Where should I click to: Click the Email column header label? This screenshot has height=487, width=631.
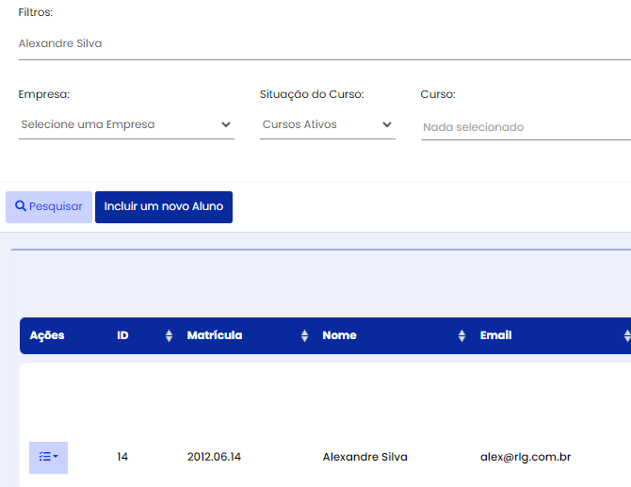pyautogui.click(x=495, y=335)
